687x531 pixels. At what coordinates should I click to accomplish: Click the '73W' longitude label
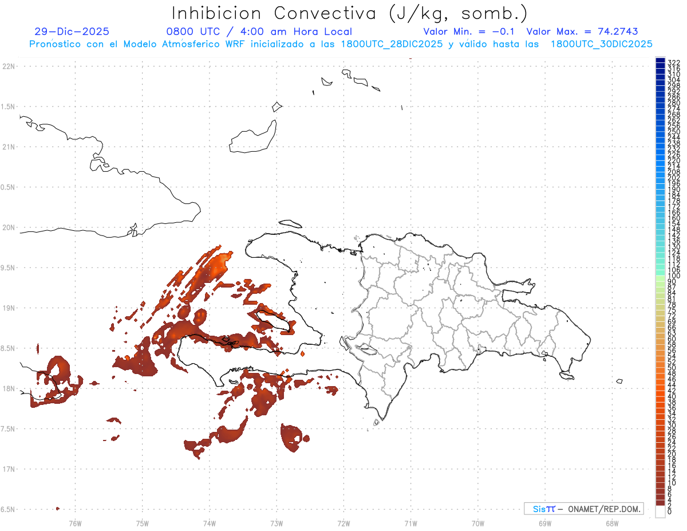277,523
